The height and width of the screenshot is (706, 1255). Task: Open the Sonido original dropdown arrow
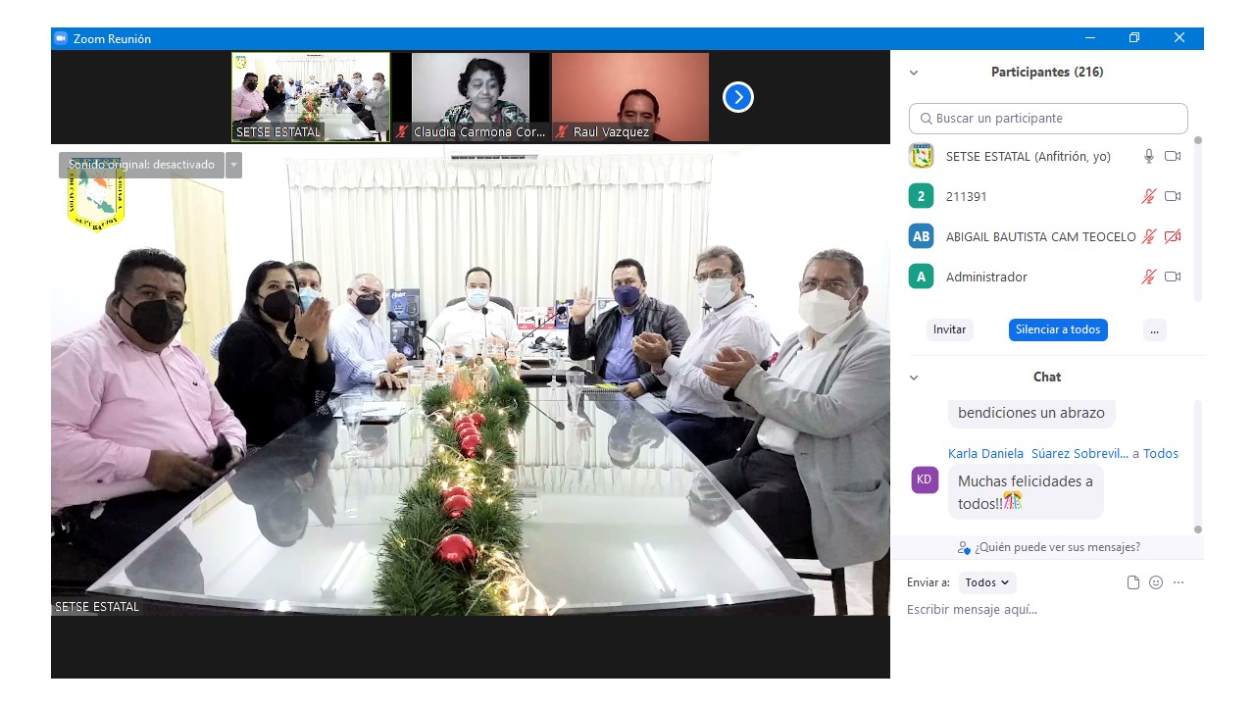(x=233, y=165)
